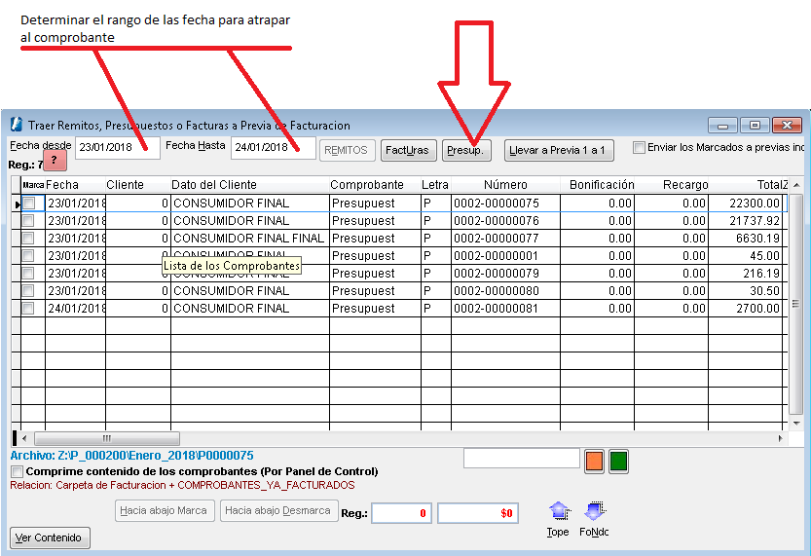This screenshot has width=811, height=556.
Task: Click the green color square
Action: click(618, 461)
